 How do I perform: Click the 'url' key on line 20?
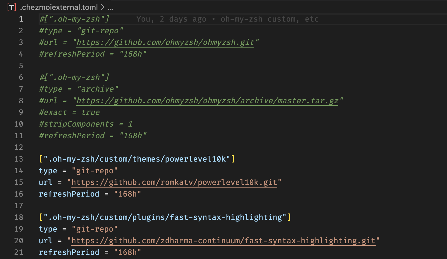pyautogui.click(x=46, y=241)
